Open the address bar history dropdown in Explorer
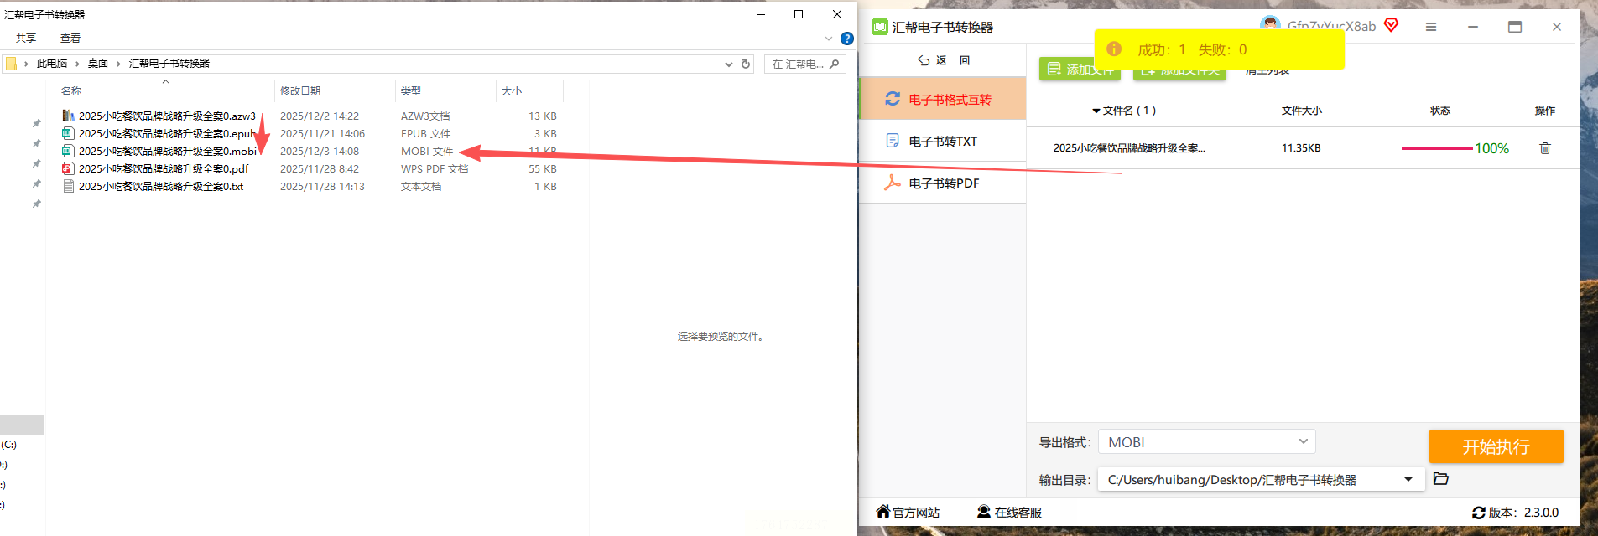The width and height of the screenshot is (1598, 536). coord(729,64)
